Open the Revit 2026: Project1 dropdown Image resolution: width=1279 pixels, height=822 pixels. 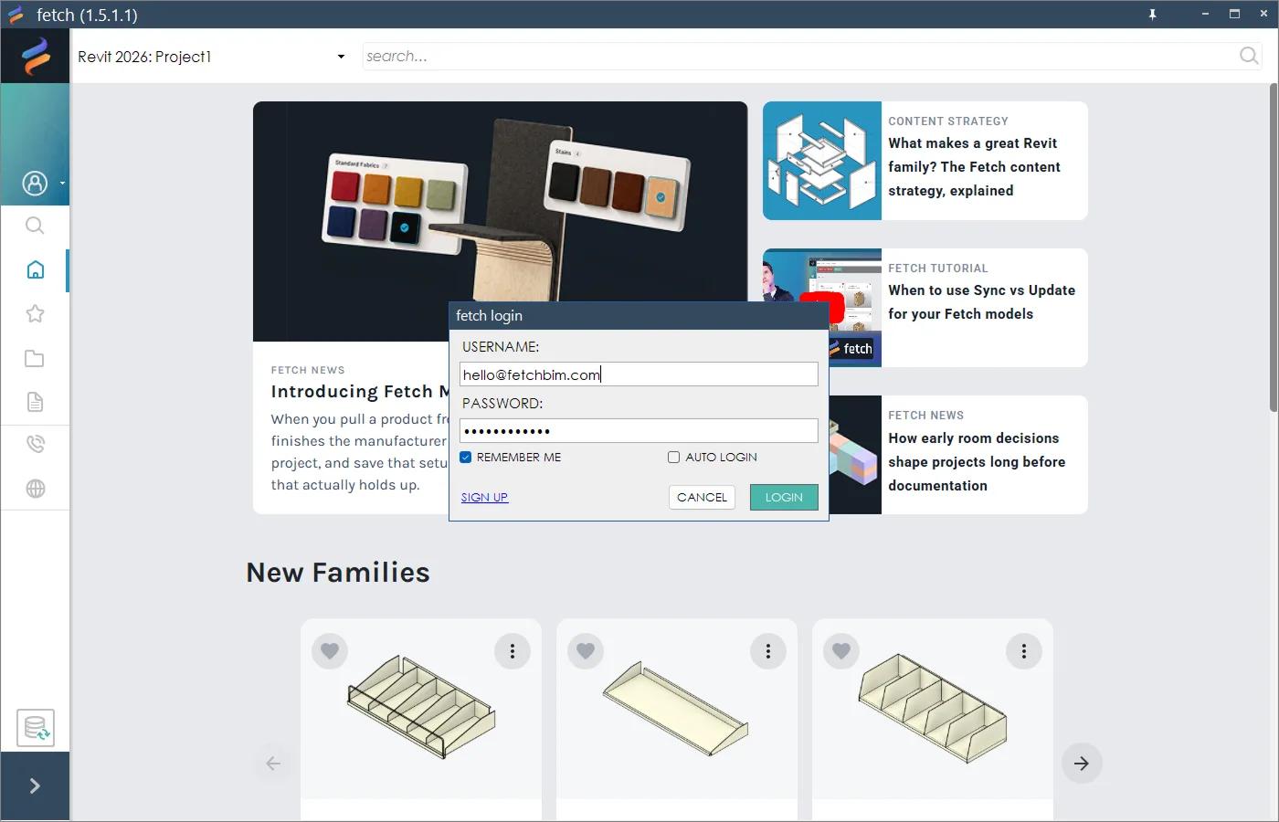[212, 57]
